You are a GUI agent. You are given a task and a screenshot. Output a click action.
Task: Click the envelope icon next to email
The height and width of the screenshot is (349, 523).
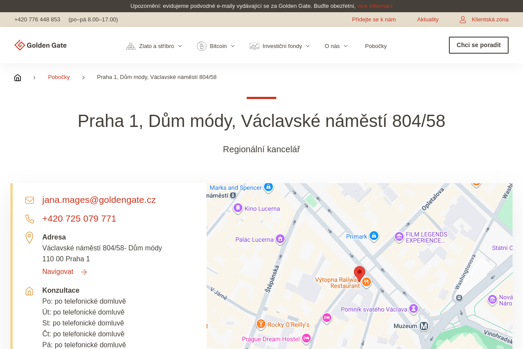[x=30, y=200]
